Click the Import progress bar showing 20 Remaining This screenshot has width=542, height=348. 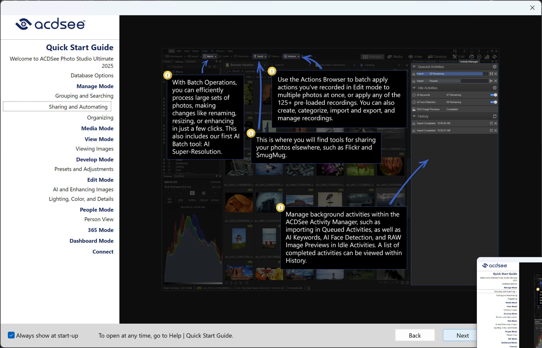click(x=452, y=74)
